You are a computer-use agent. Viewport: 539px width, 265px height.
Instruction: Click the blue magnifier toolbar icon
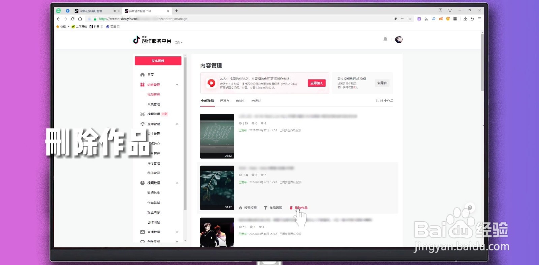click(x=434, y=19)
